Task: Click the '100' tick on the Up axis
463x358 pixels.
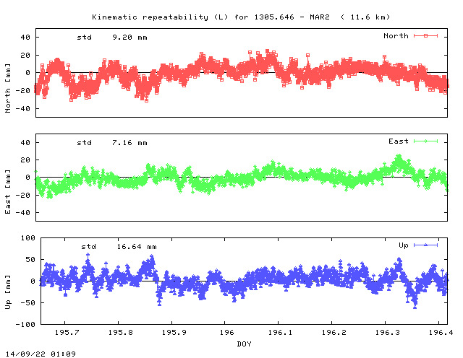Action: pyautogui.click(x=27, y=237)
